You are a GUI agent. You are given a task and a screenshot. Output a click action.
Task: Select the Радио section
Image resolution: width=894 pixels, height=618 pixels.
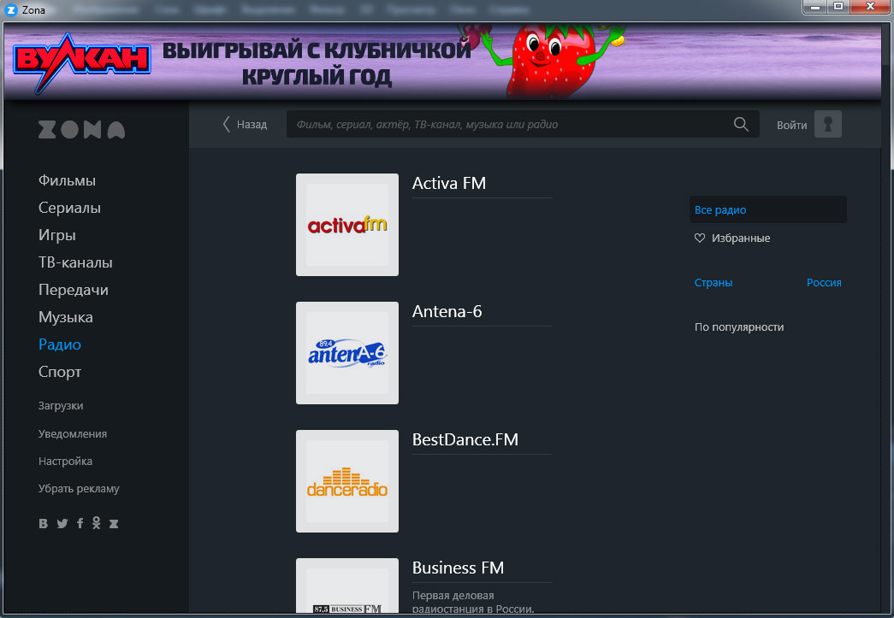pos(60,344)
